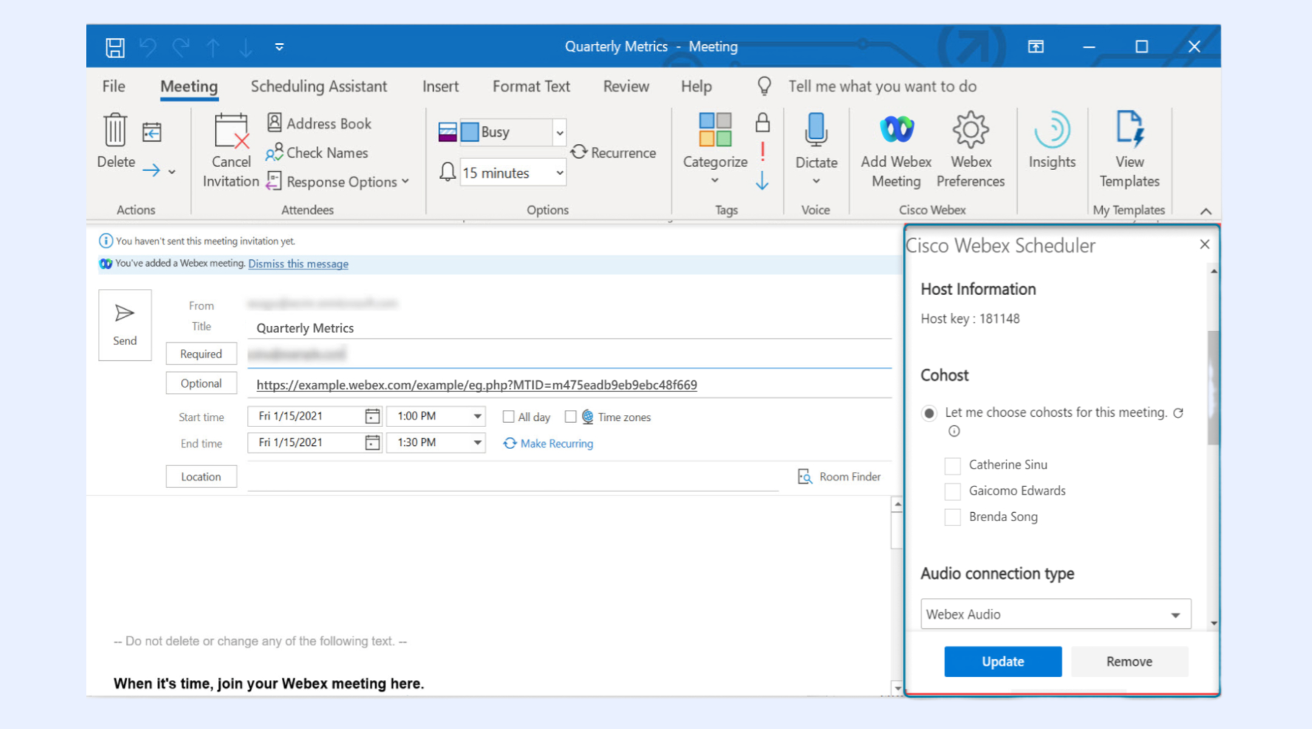Check the All day checkbox
This screenshot has height=729, width=1312.
click(x=508, y=417)
